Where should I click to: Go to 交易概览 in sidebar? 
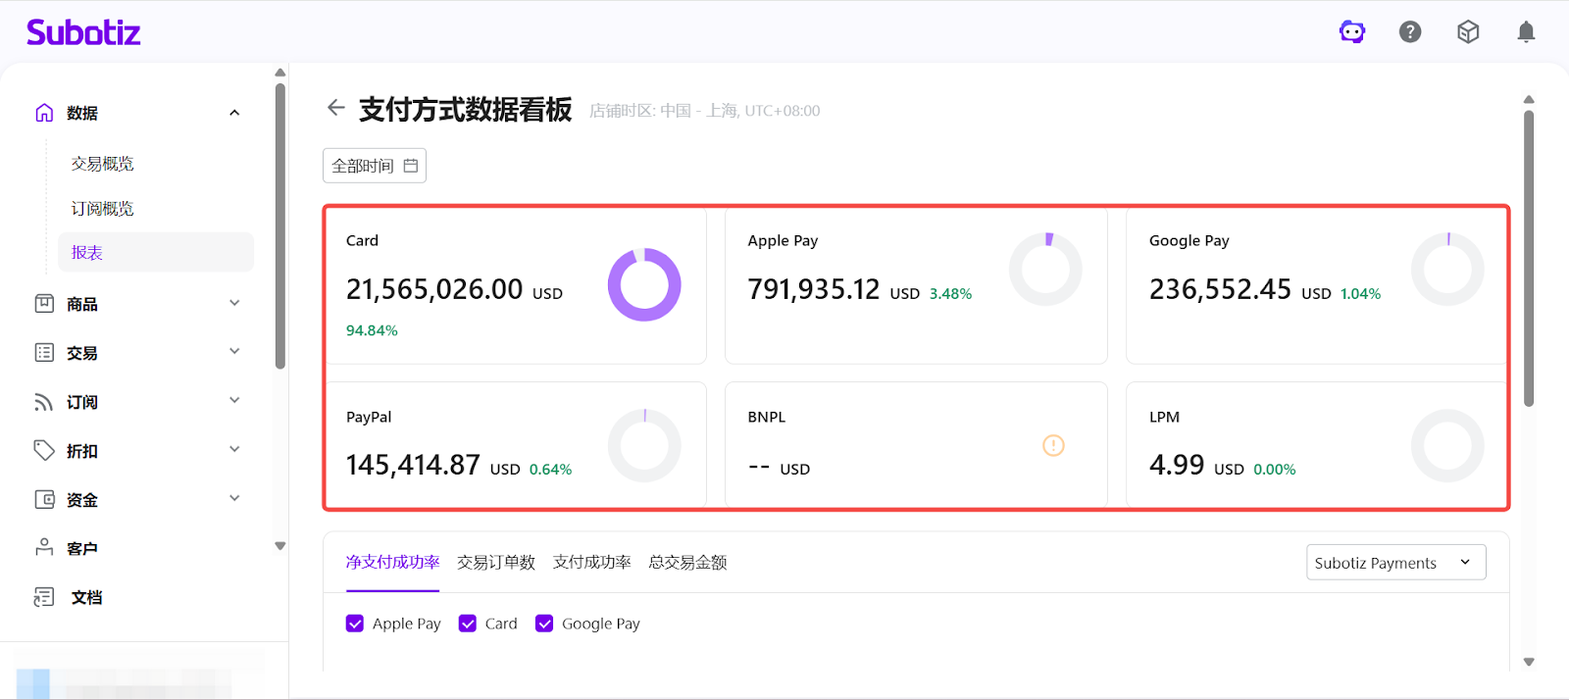(103, 164)
